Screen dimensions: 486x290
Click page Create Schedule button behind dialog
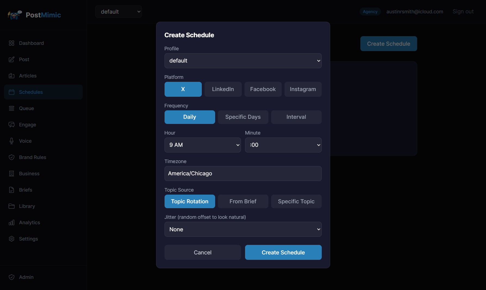pyautogui.click(x=389, y=44)
